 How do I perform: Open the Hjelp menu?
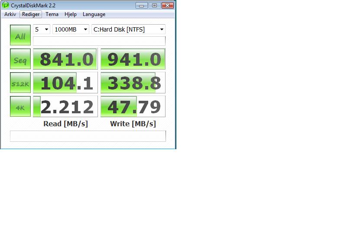pos(71,14)
